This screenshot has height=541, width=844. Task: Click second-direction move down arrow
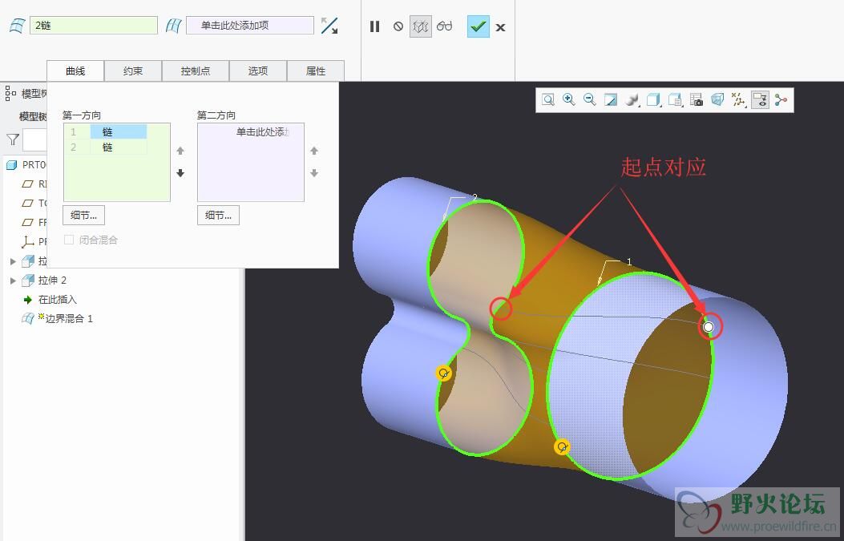click(x=314, y=173)
